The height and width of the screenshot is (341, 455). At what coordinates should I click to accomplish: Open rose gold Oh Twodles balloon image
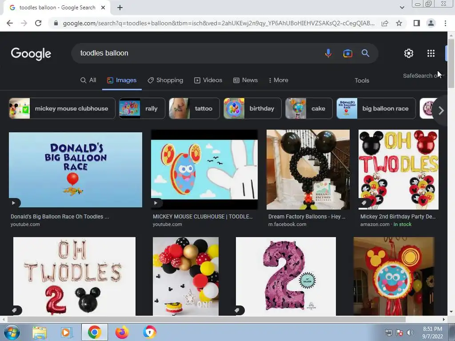pos(74,276)
